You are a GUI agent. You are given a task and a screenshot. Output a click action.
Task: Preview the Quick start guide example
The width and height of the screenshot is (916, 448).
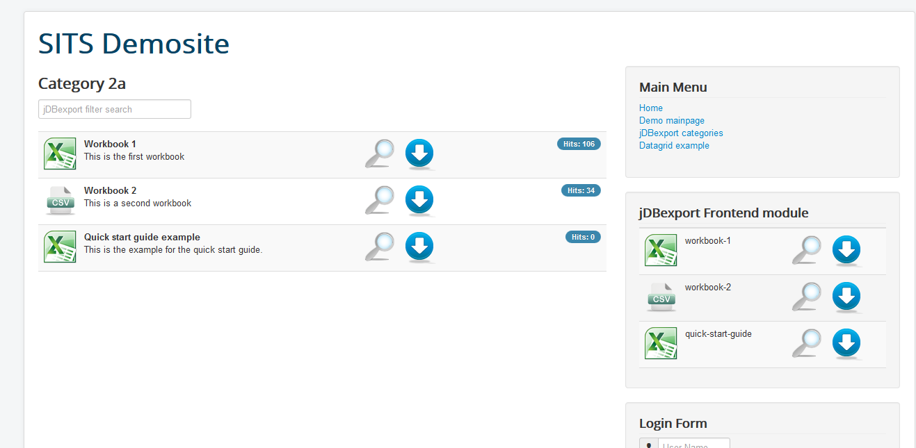380,247
